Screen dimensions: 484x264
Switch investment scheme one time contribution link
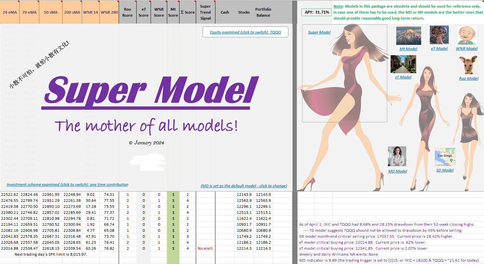pyautogui.click(x=67, y=185)
